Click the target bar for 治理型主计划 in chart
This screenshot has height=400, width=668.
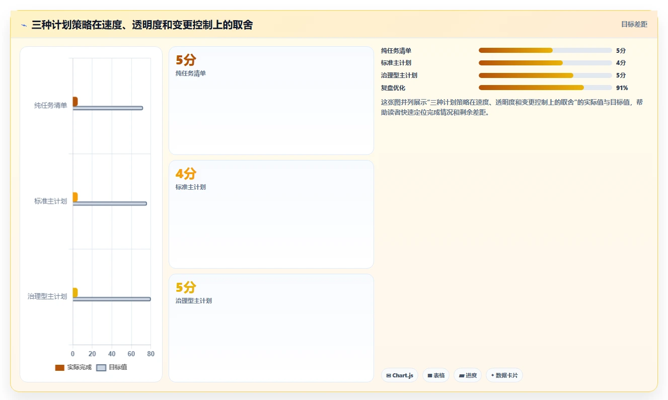pyautogui.click(x=112, y=299)
